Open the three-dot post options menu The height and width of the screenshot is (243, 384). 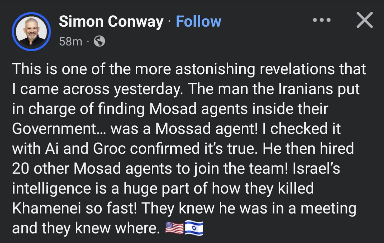click(x=321, y=20)
